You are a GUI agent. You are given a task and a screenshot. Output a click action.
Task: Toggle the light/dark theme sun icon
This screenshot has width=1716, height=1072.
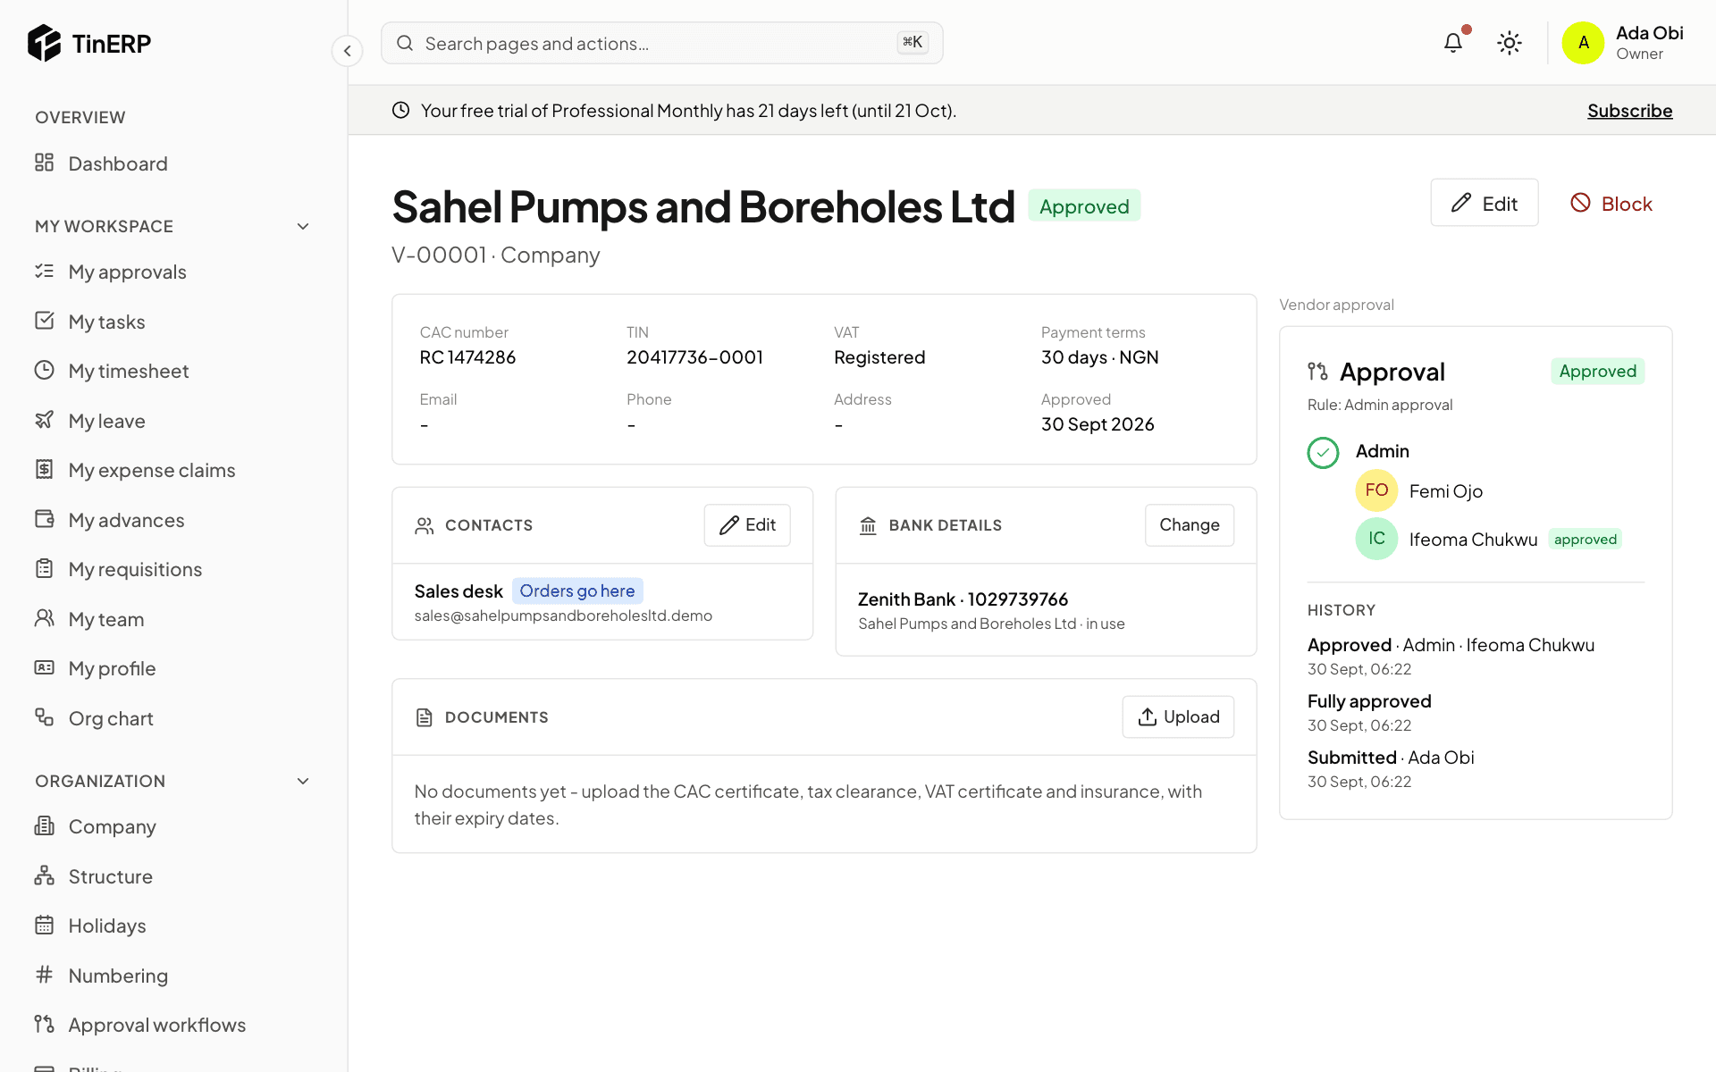[1510, 43]
